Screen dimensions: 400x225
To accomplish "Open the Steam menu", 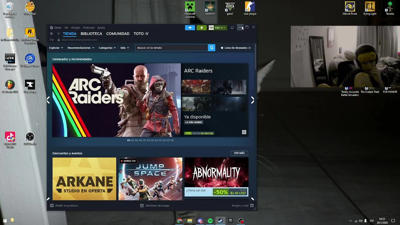I will pyautogui.click(x=56, y=27).
